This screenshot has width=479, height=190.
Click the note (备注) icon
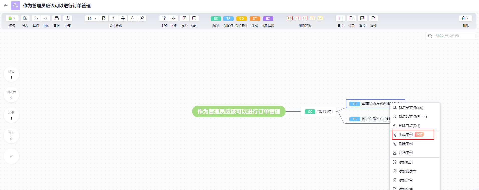pyautogui.click(x=340, y=18)
